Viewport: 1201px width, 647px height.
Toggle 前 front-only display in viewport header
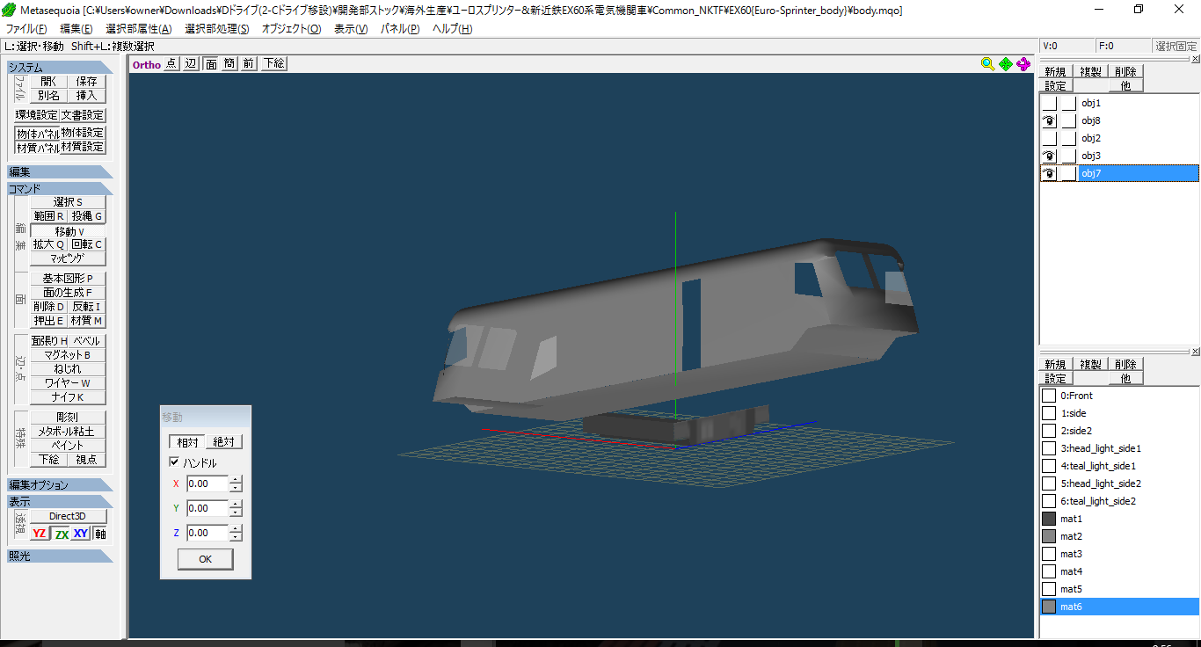(249, 64)
